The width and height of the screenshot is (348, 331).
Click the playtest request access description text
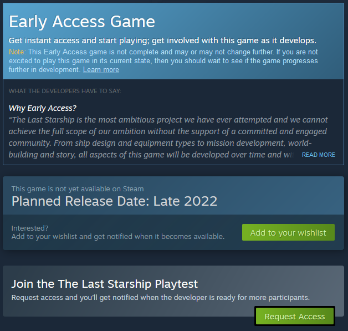[160, 298]
